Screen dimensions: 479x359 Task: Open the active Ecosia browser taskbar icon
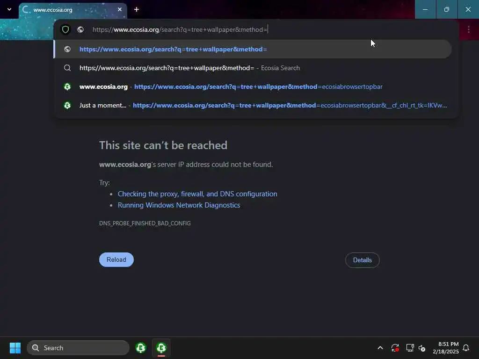point(161,348)
